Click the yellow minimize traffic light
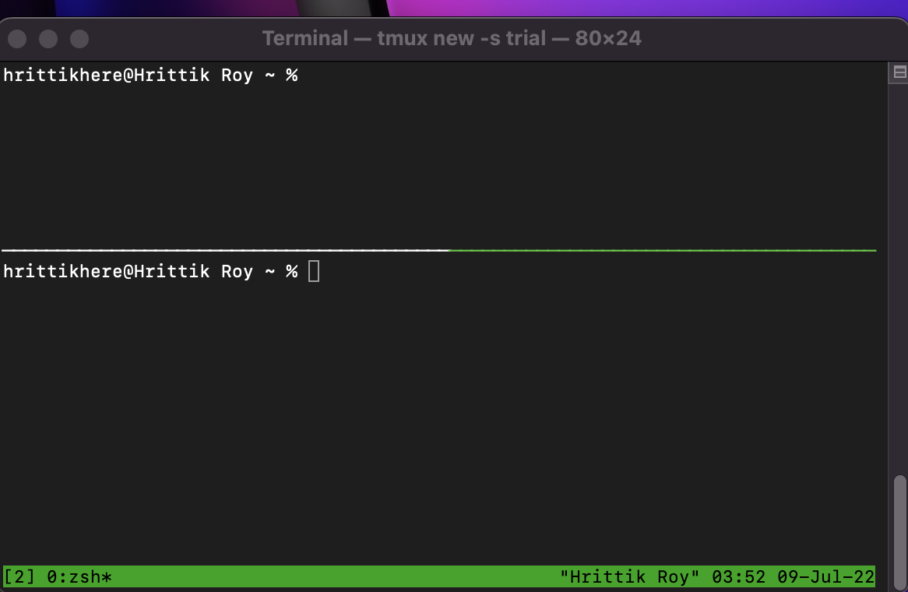The image size is (908, 592). [48, 37]
